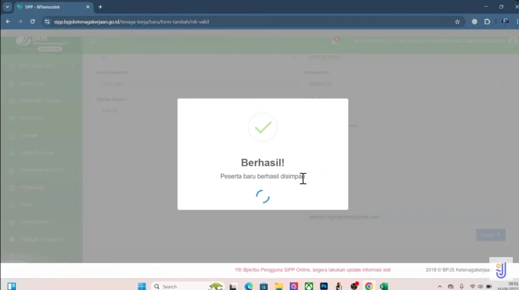The image size is (519, 290).
Task: Show hidden system tray icons chevron
Action: 439,286
